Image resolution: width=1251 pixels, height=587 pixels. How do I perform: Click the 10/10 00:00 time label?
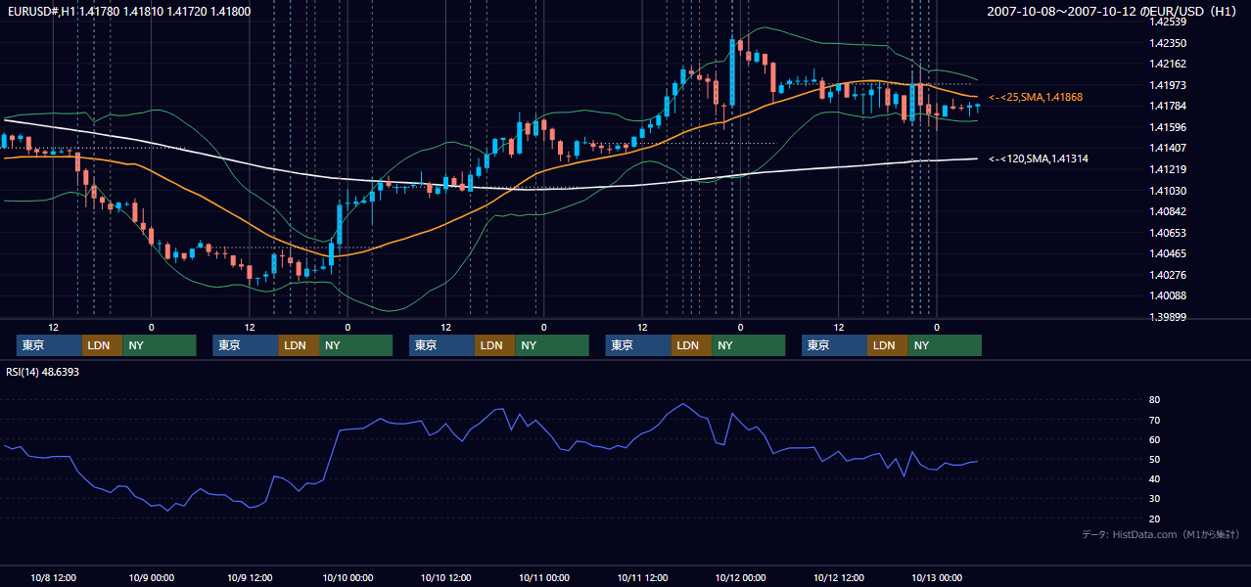[347, 577]
